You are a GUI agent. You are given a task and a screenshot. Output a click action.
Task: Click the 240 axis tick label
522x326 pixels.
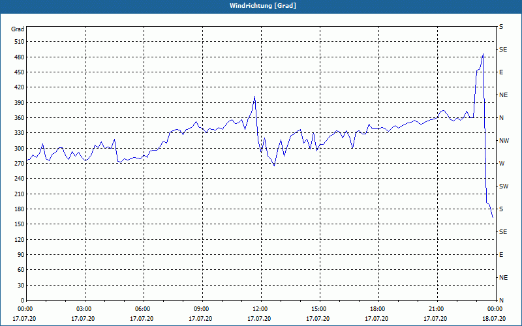pyautogui.click(x=20, y=178)
